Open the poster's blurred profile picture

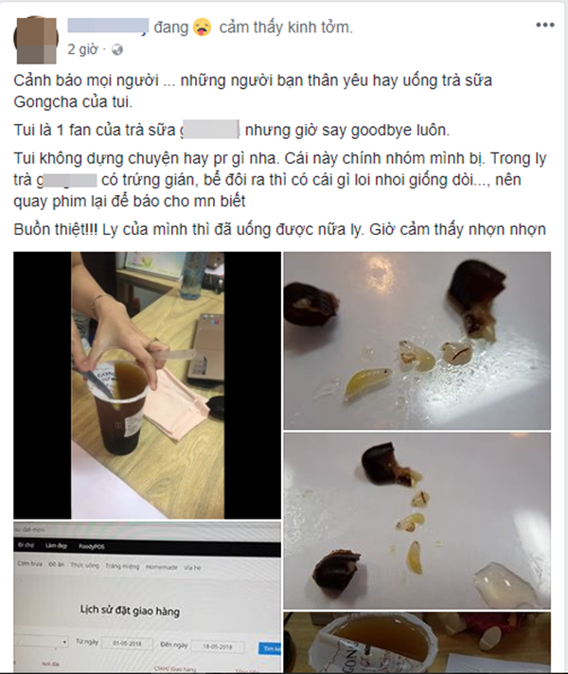[35, 40]
